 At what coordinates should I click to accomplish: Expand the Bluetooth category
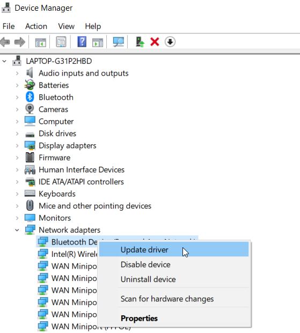point(17,98)
